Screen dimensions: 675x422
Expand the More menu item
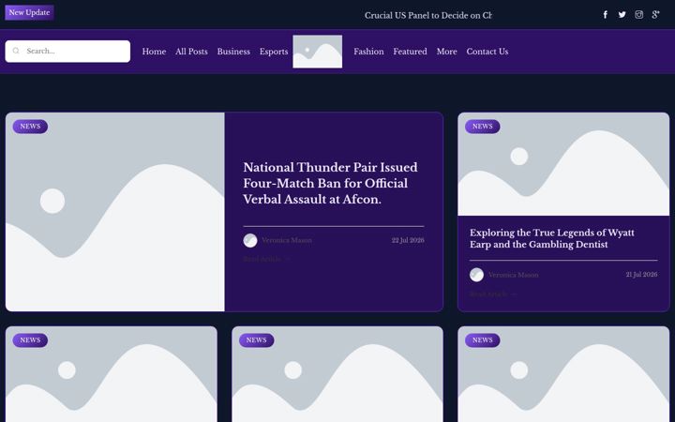pos(447,52)
